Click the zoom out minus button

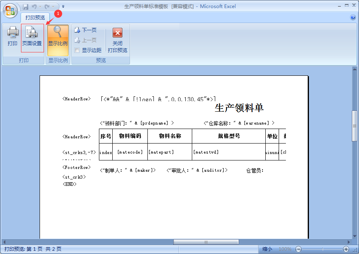(298, 249)
